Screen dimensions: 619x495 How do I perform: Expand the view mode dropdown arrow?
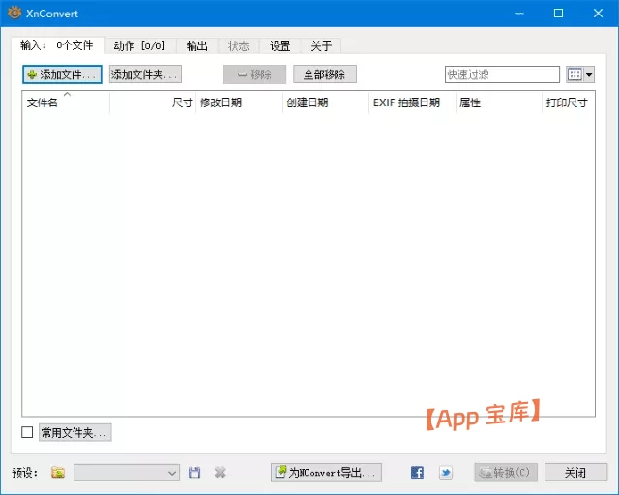pyautogui.click(x=589, y=74)
